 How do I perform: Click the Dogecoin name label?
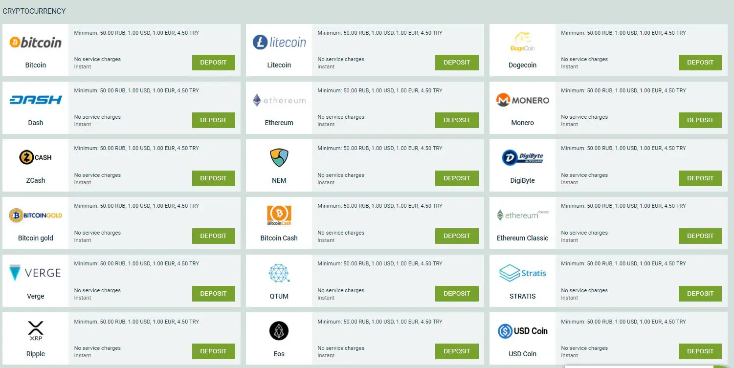pyautogui.click(x=522, y=65)
